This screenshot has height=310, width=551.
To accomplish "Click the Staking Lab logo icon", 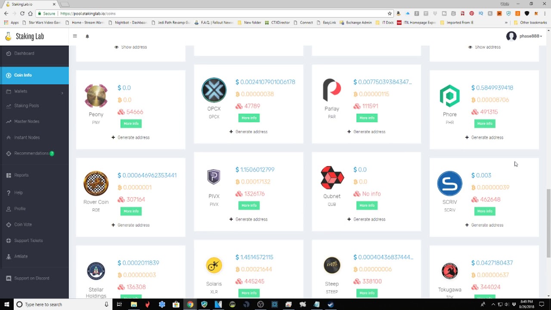I will coord(8,37).
